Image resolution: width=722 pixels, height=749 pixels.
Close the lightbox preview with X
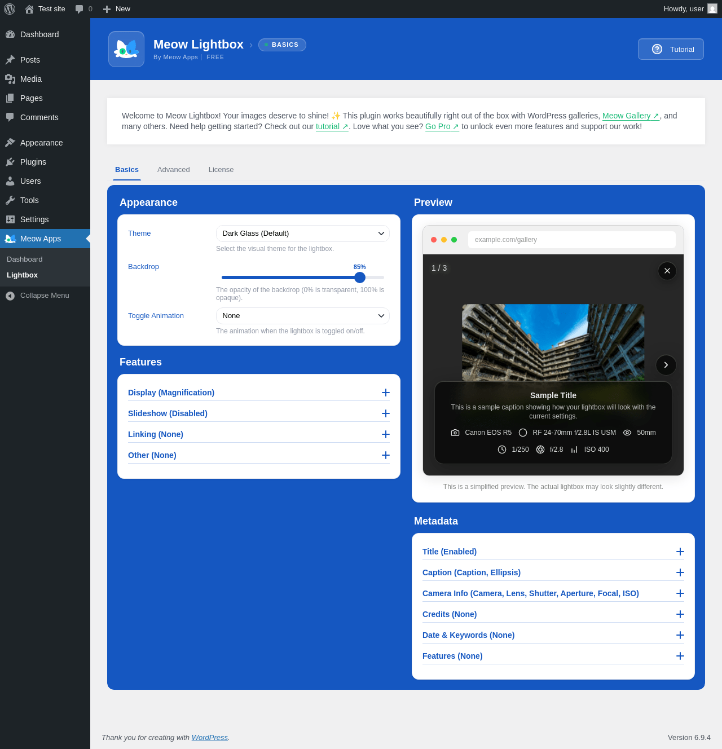(667, 271)
